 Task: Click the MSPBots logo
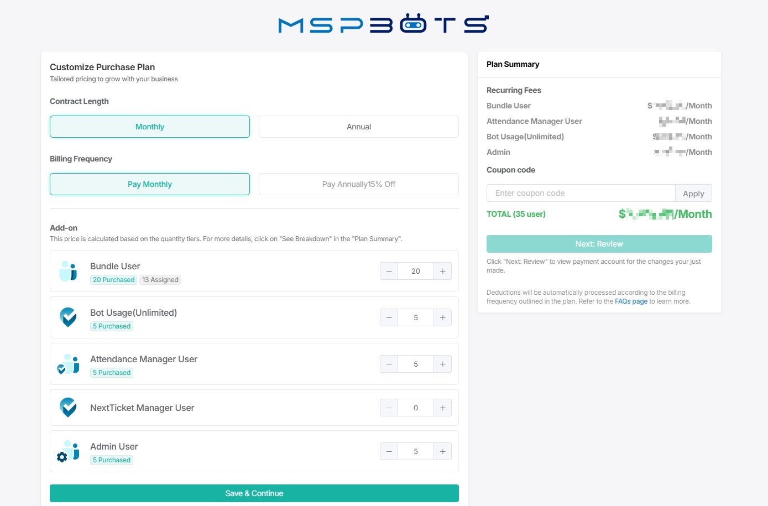pos(384,24)
